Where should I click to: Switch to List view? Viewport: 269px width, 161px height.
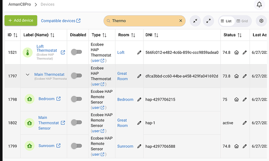tap(227, 21)
